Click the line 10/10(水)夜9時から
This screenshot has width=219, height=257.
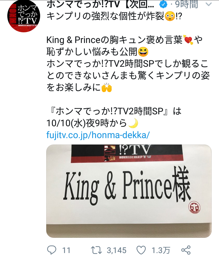(92, 123)
